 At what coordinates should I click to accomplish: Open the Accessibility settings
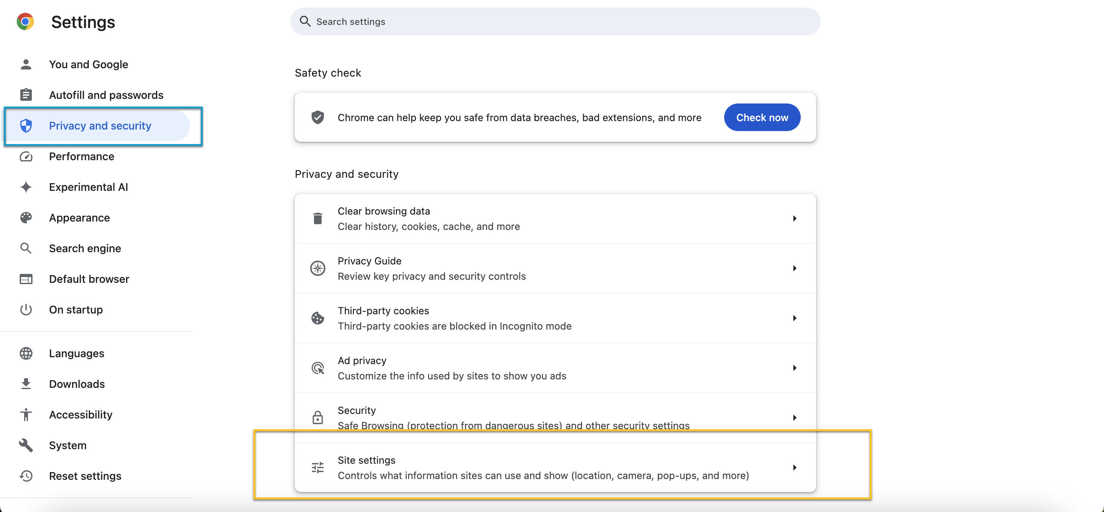pyautogui.click(x=80, y=414)
